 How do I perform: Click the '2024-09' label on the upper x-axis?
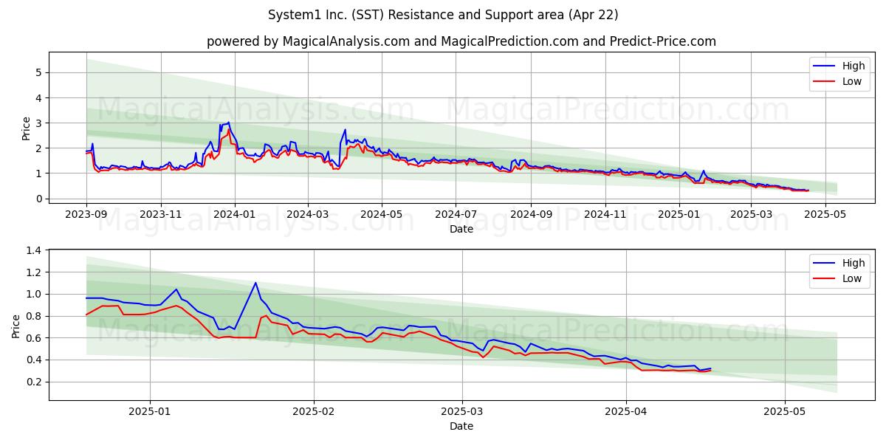click(531, 214)
